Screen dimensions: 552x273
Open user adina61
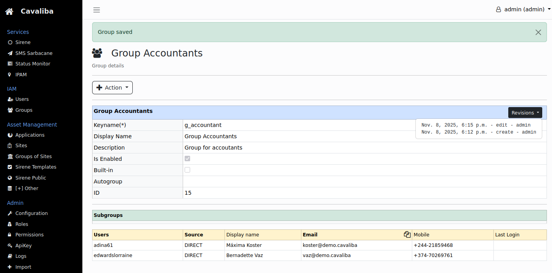pyautogui.click(x=103, y=245)
